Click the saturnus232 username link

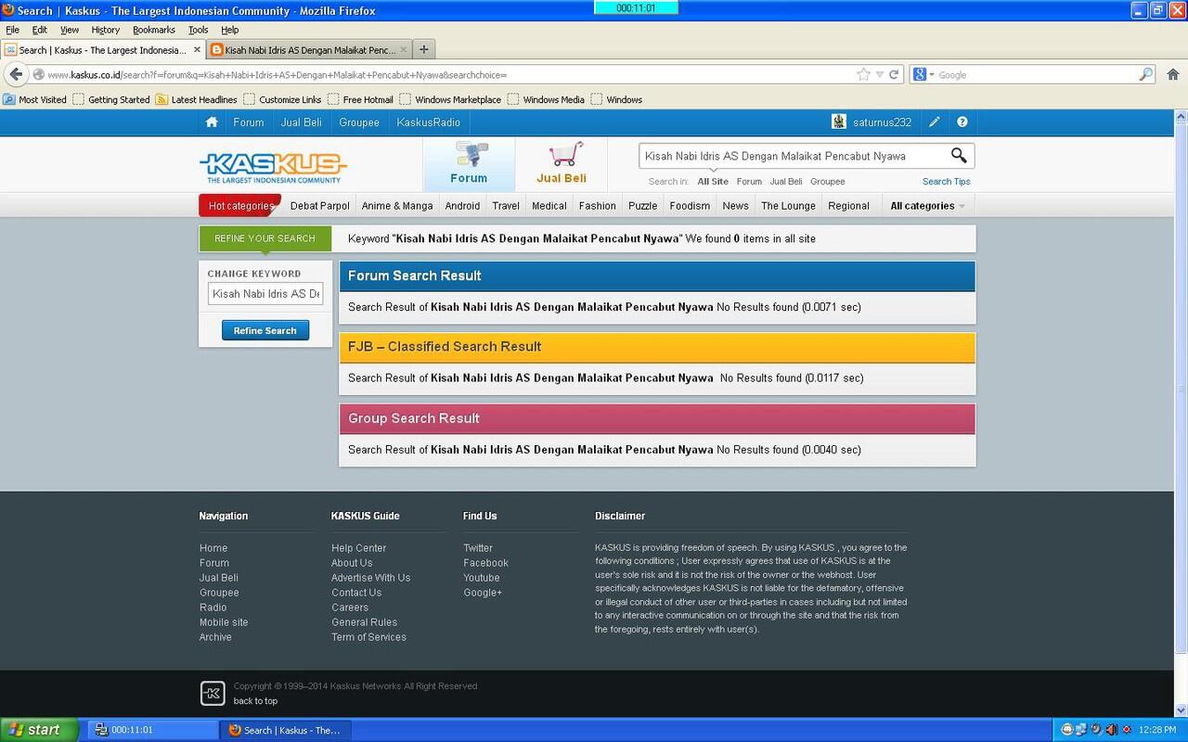point(883,122)
